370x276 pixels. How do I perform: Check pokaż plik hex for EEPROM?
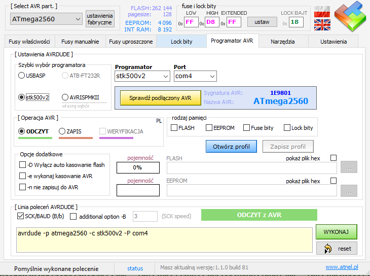pos(334,181)
